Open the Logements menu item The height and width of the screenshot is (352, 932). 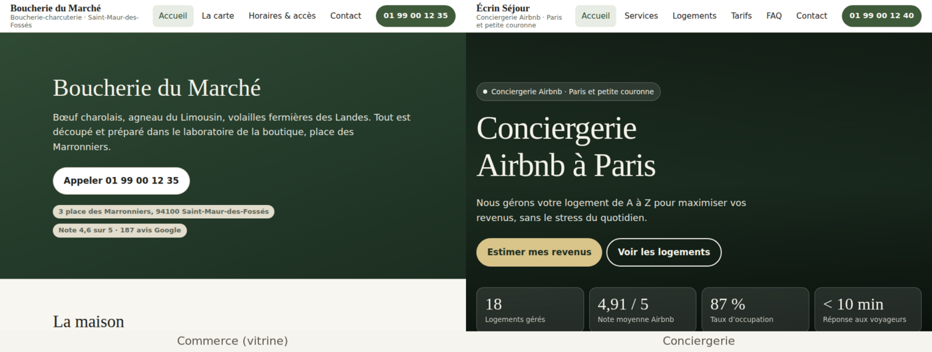tap(694, 16)
